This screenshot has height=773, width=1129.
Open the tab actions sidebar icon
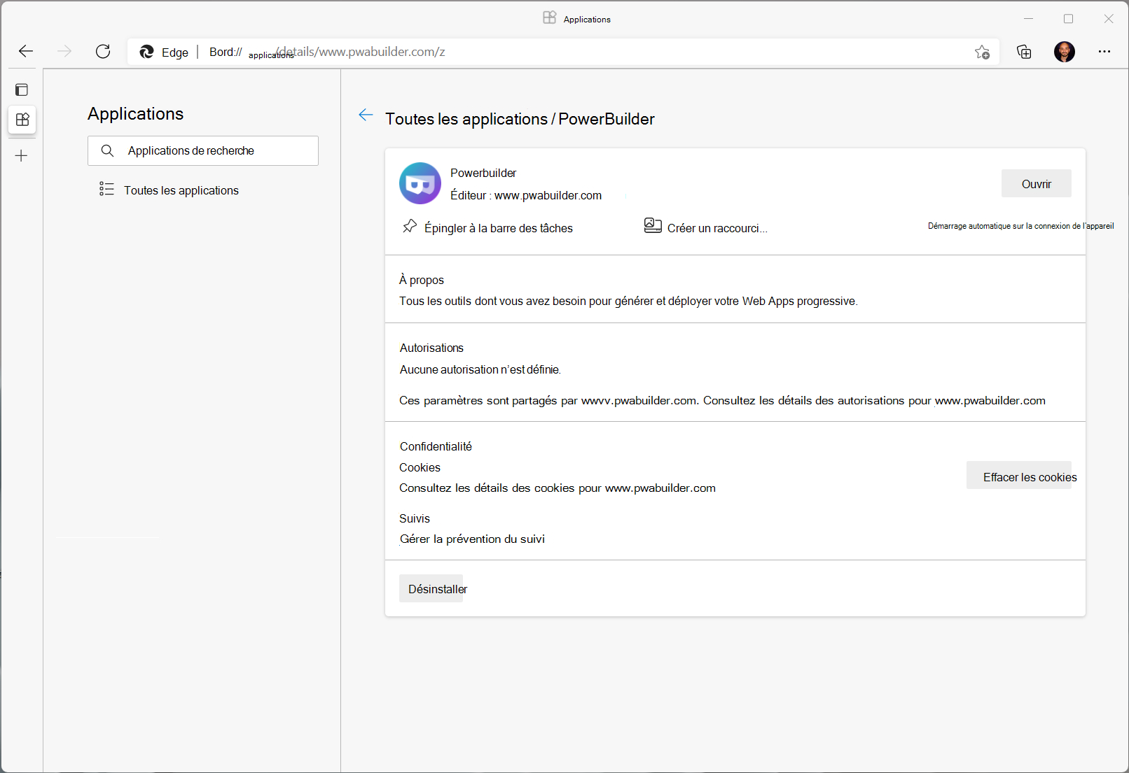(x=22, y=90)
